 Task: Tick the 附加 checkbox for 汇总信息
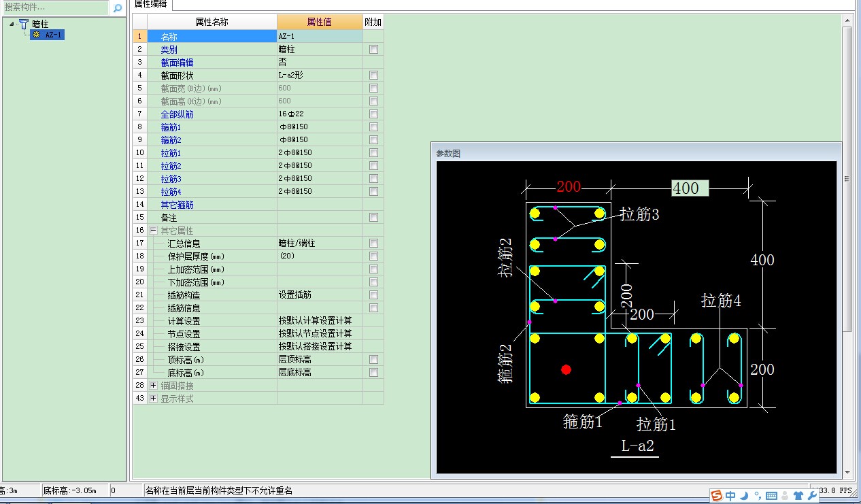[373, 243]
